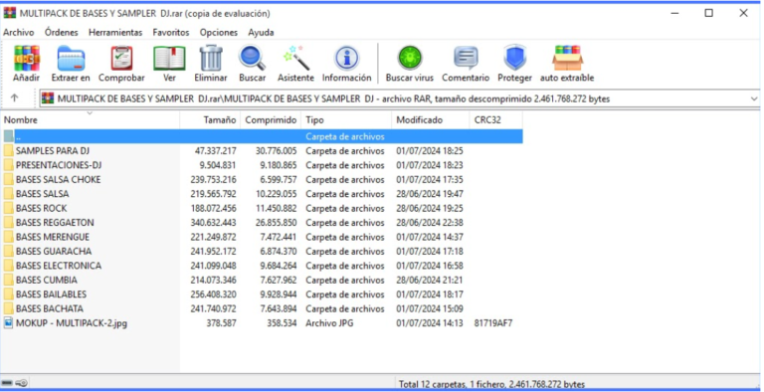Open the Archivo menu
This screenshot has height=392, width=764.
click(19, 33)
